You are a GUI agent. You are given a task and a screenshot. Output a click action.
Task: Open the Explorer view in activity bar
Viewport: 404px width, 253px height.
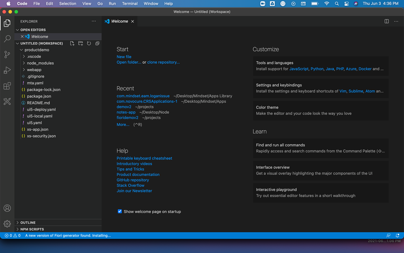tap(7, 23)
